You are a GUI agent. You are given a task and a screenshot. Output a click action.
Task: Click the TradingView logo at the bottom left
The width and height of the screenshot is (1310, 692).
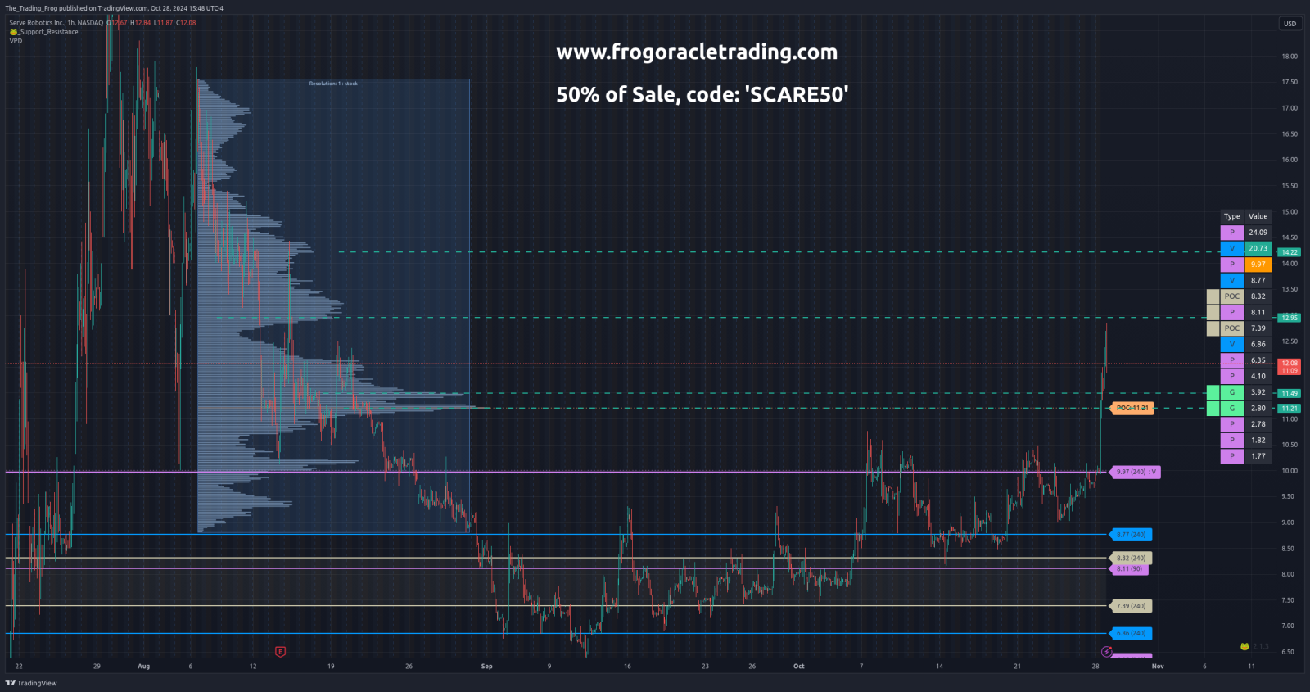[x=31, y=683]
